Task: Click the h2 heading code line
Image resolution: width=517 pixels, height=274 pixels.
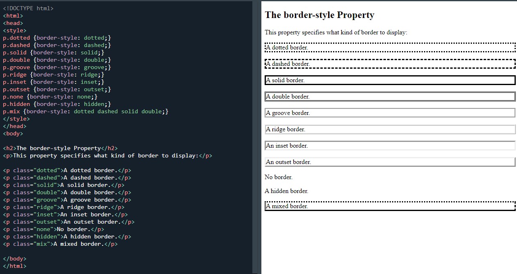Action: click(60, 148)
